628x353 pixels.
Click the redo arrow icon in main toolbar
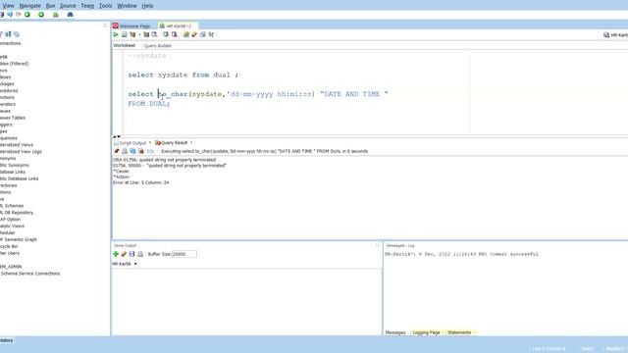(x=19, y=15)
